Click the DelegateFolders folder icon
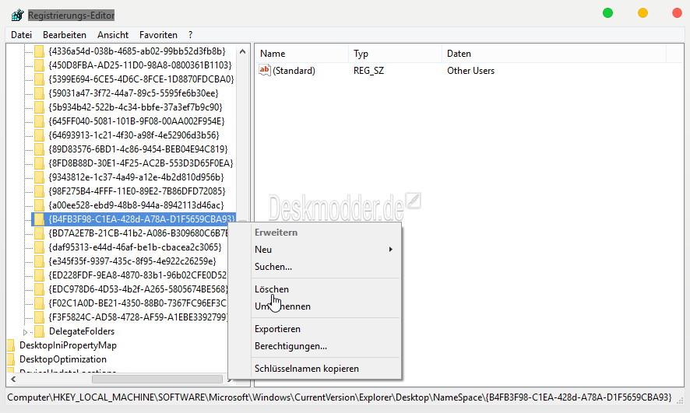 click(39, 331)
